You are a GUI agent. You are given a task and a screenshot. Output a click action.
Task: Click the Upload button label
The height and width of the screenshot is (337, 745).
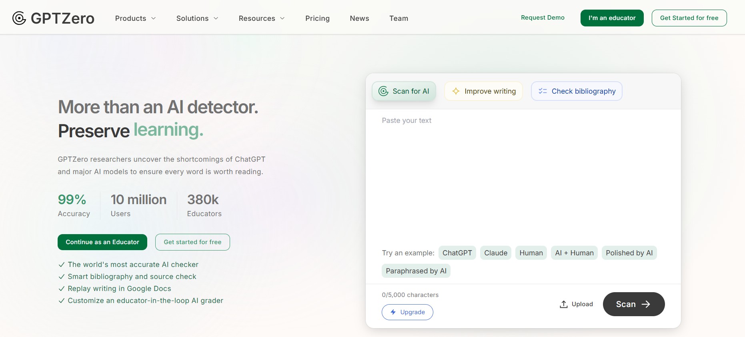point(582,304)
